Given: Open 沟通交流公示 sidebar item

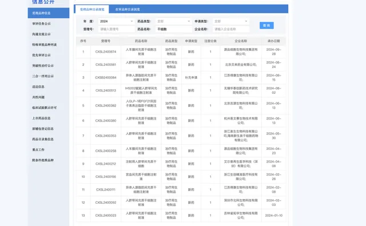Looking at the screenshot, I should pyautogui.click(x=41, y=34).
